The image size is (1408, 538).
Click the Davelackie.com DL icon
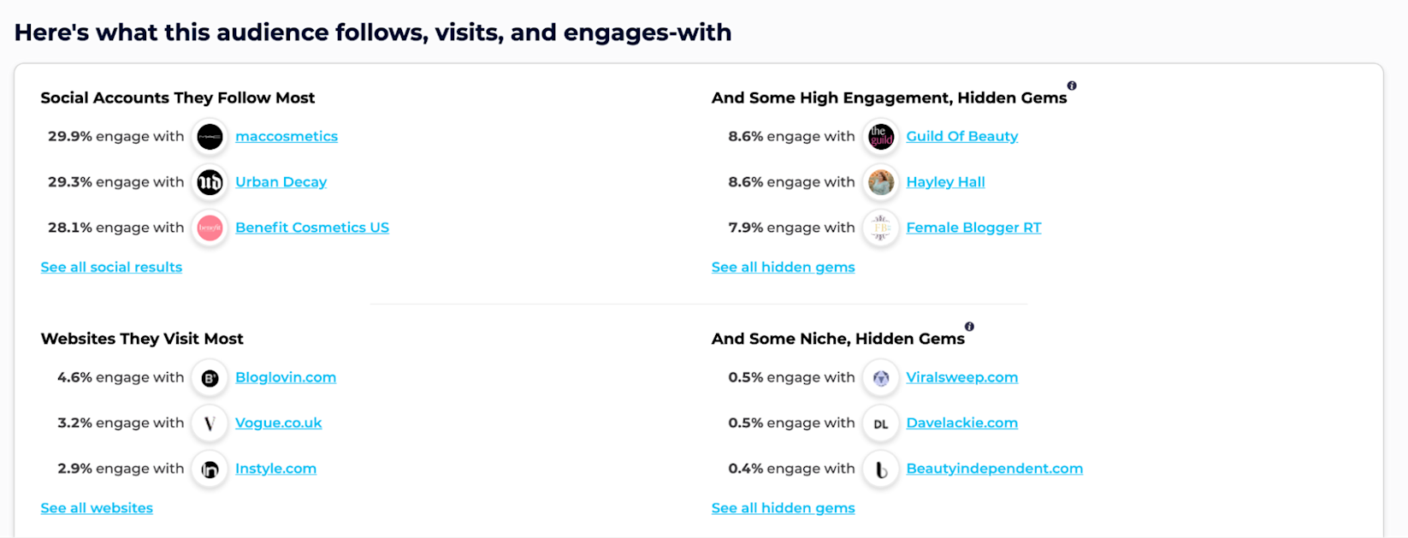[x=880, y=423]
